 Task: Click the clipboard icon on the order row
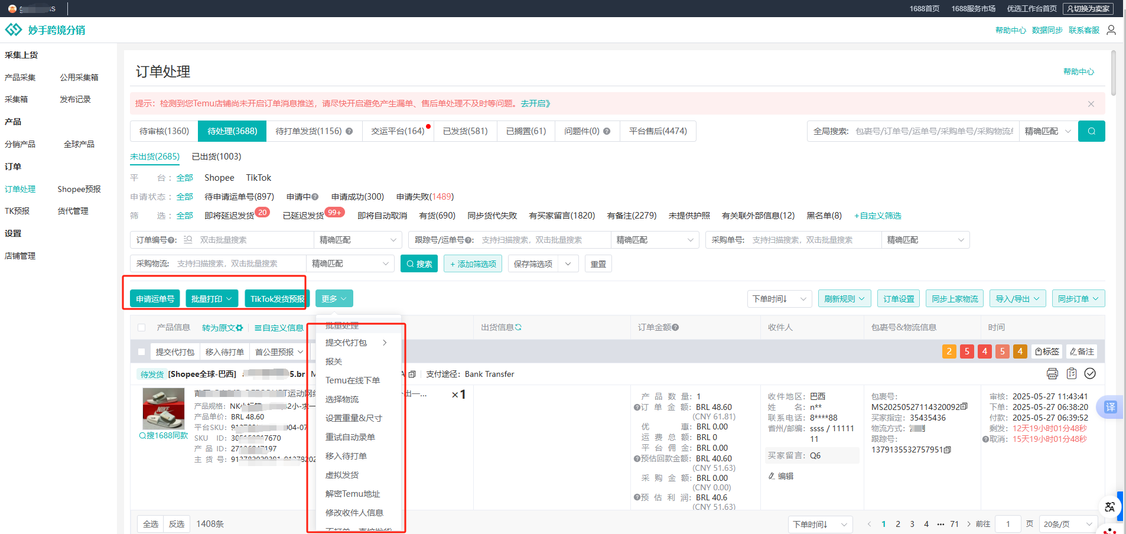point(1072,373)
